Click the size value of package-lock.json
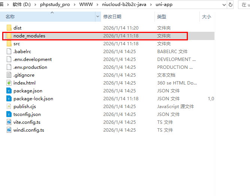This screenshot has width=250, height=196. click(211, 99)
